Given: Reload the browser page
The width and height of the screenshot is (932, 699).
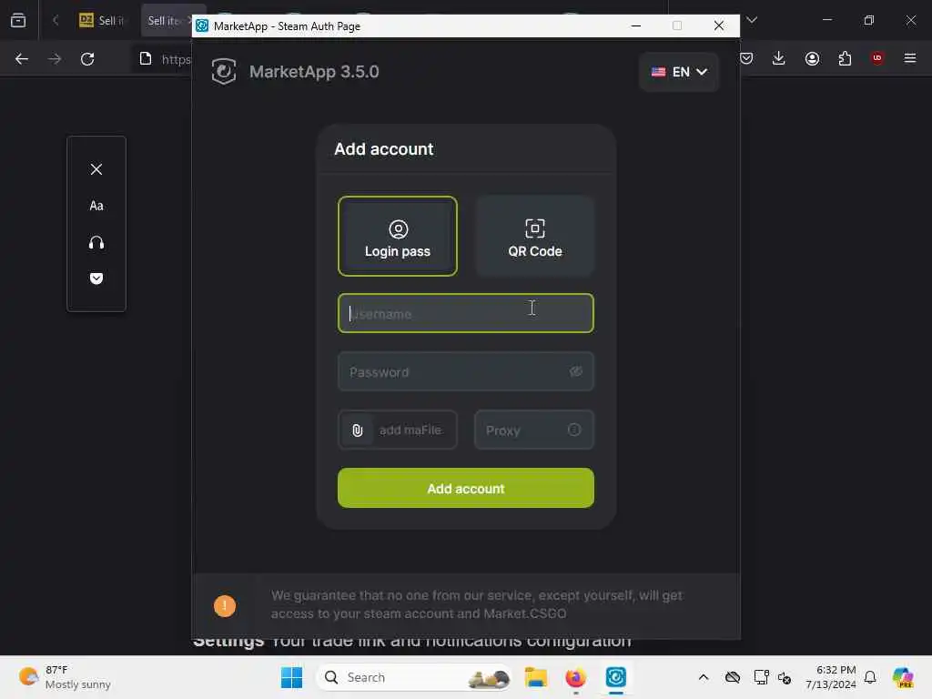Looking at the screenshot, I should point(87,59).
